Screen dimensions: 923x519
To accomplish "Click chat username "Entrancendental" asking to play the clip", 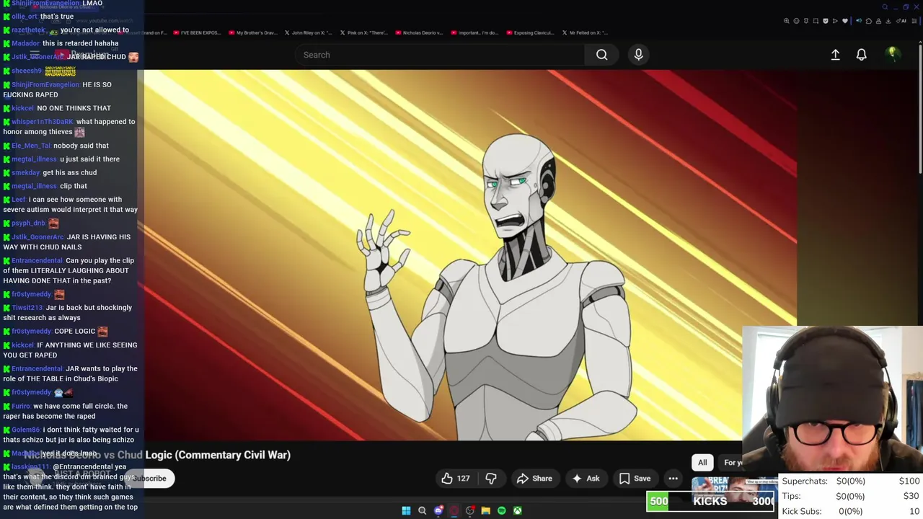I will click(37, 260).
